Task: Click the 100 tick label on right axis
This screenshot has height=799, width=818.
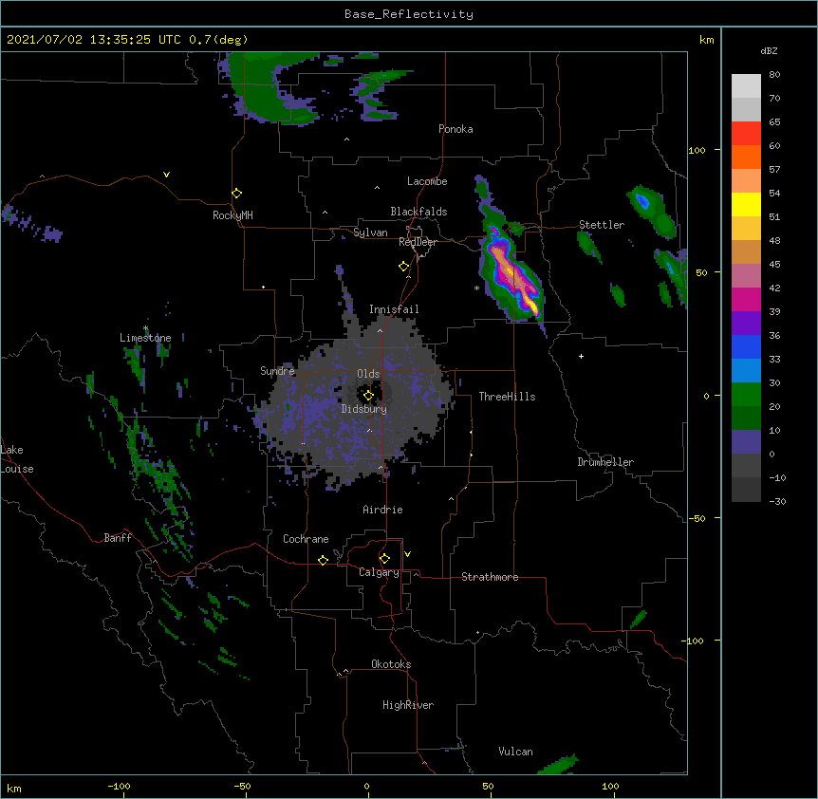Action: 697,150
